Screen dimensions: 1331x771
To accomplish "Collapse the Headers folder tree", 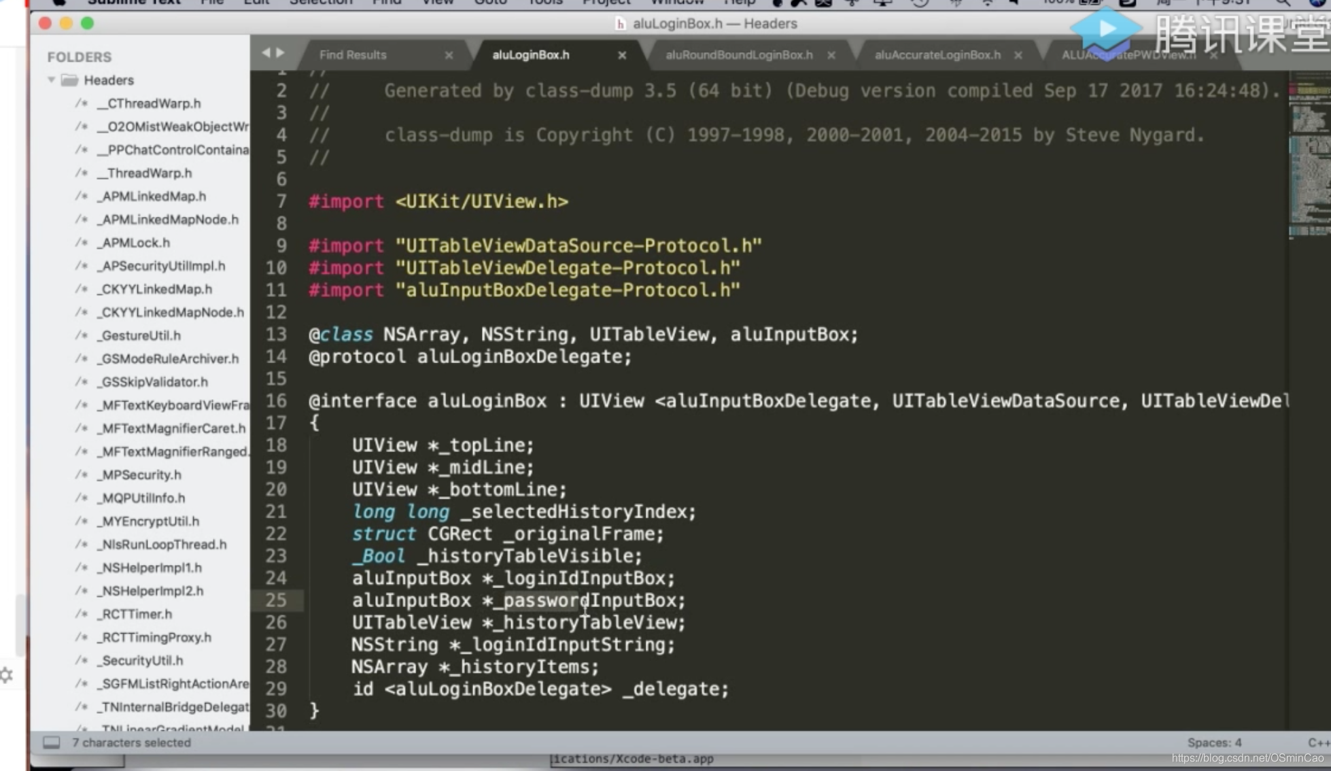I will tap(52, 80).
